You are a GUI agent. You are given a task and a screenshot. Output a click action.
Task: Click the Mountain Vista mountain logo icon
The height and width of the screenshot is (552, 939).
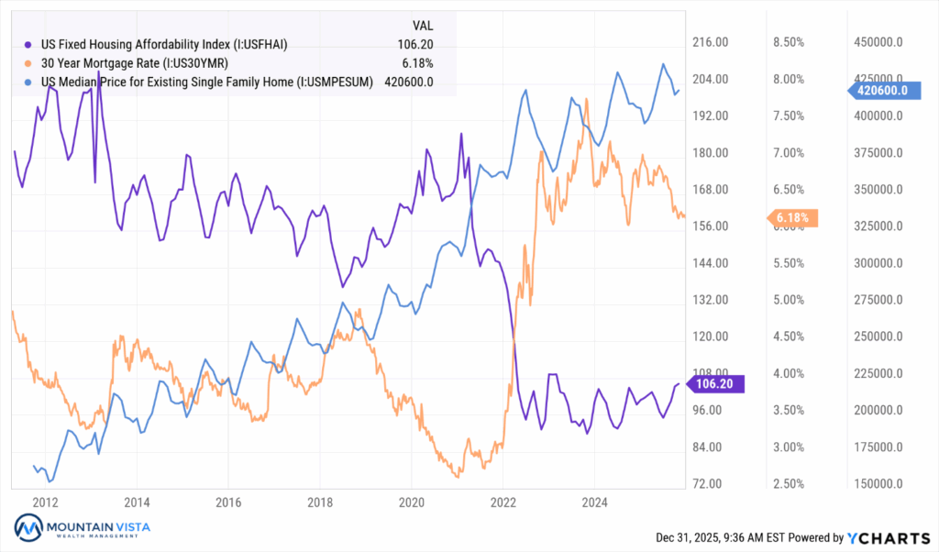[x=28, y=528]
